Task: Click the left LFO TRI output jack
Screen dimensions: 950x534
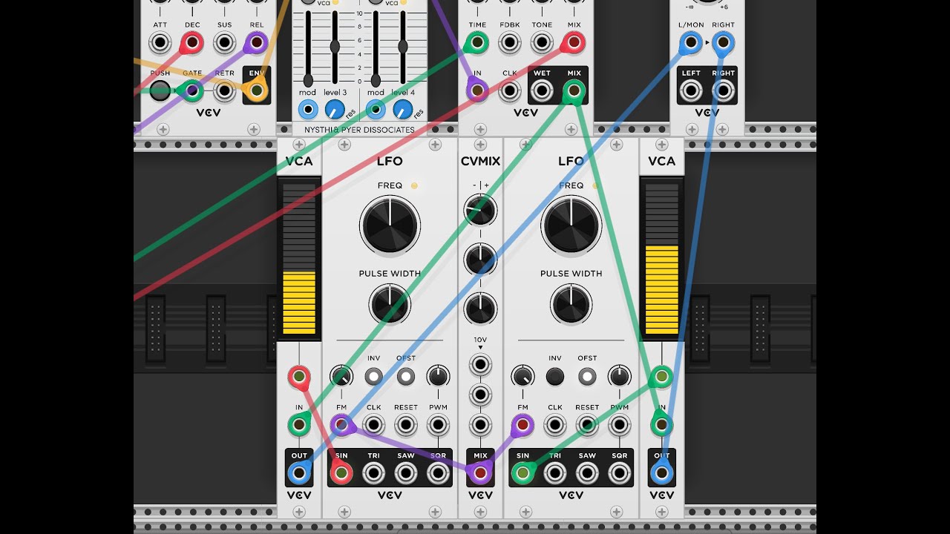Action: click(x=373, y=472)
